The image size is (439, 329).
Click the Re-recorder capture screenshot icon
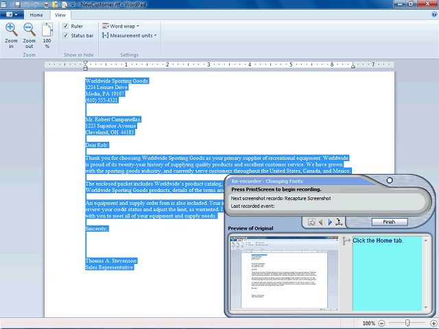[311, 222]
